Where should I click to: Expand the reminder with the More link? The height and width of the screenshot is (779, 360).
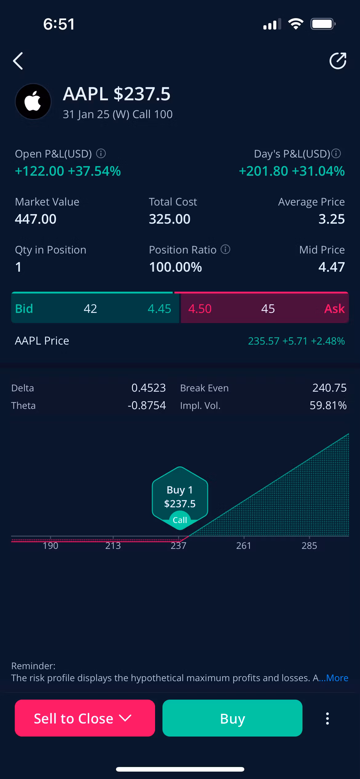(337, 678)
